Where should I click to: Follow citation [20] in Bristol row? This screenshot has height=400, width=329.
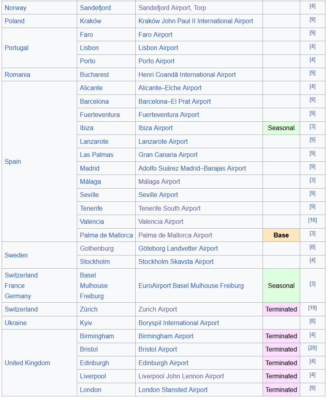(313, 348)
